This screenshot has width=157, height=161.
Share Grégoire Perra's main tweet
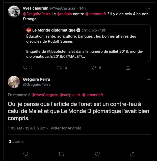click(x=133, y=154)
